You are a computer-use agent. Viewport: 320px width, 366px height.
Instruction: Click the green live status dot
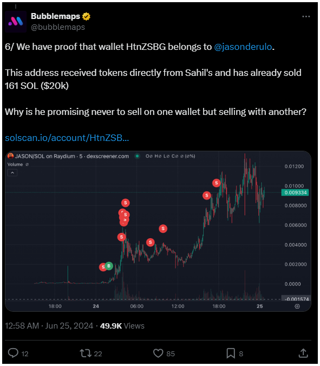click(x=138, y=156)
